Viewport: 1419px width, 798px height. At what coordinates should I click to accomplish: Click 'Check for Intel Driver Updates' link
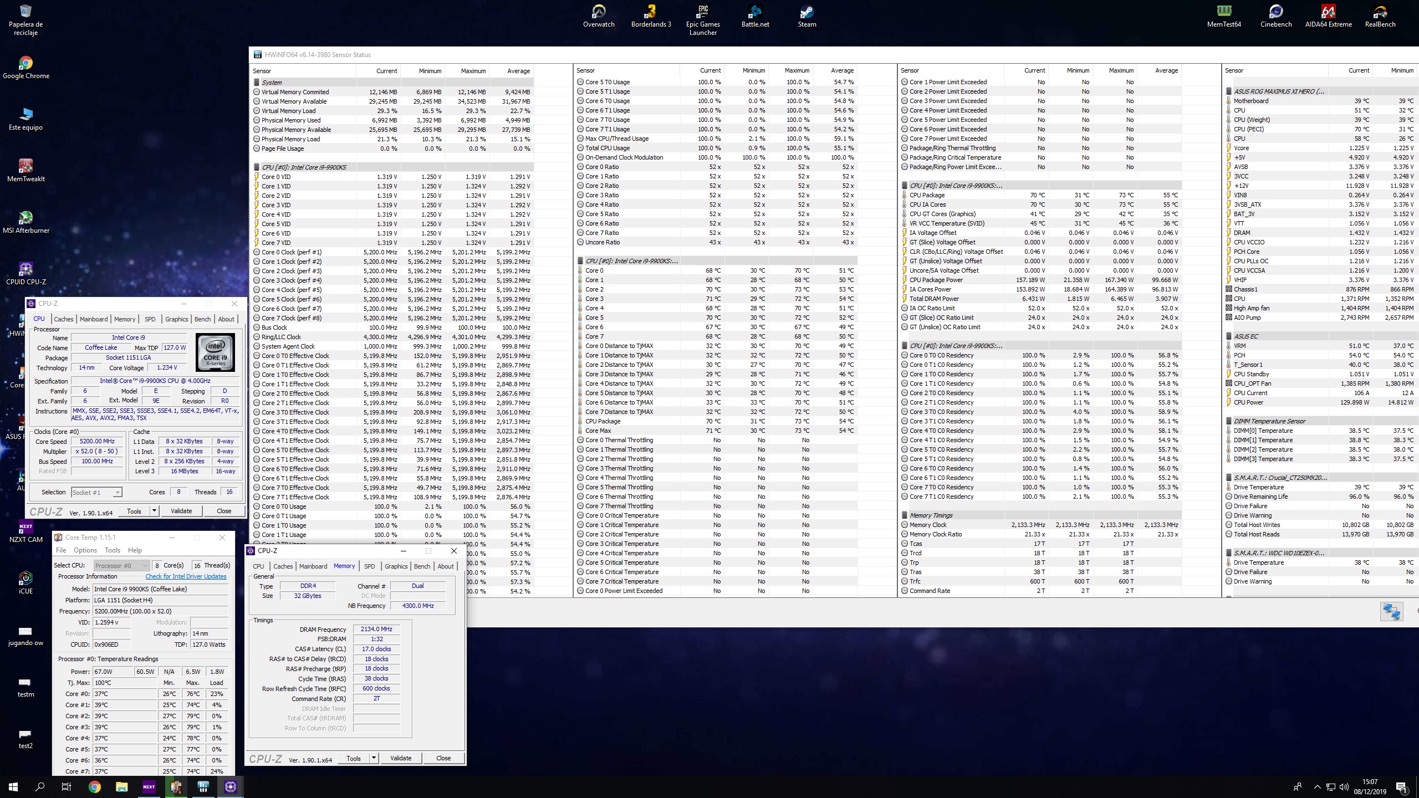tap(186, 576)
